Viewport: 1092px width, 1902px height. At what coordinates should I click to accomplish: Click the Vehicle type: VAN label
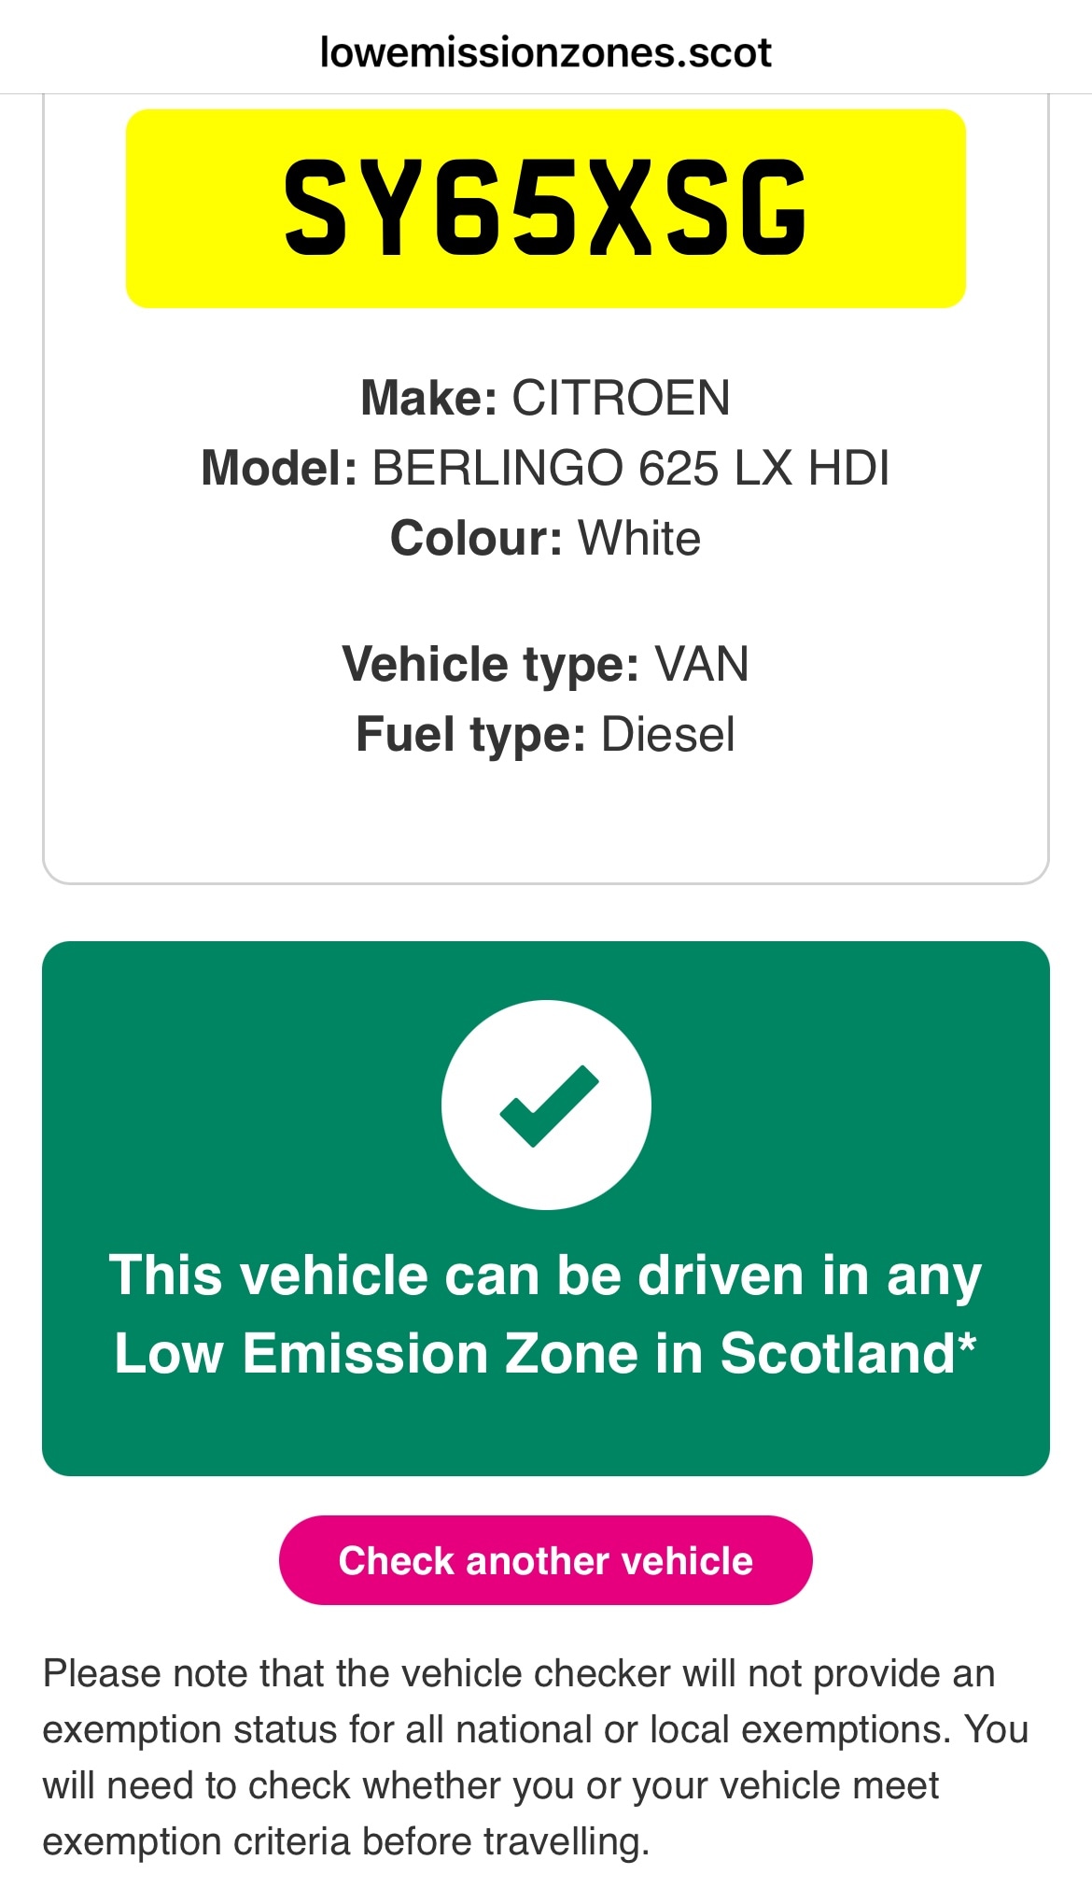pyautogui.click(x=546, y=665)
